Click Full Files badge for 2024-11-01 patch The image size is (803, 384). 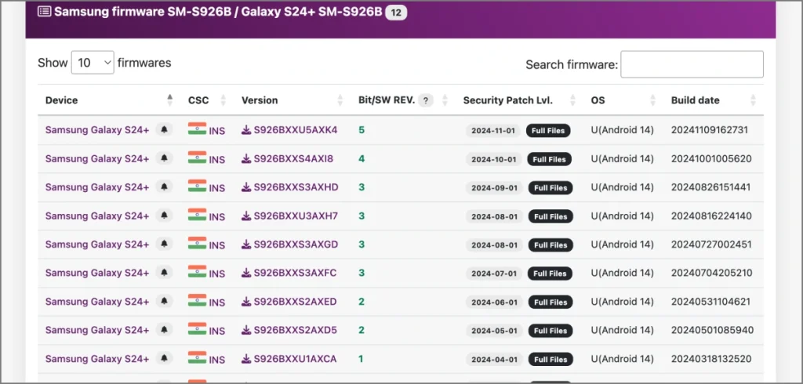point(548,131)
